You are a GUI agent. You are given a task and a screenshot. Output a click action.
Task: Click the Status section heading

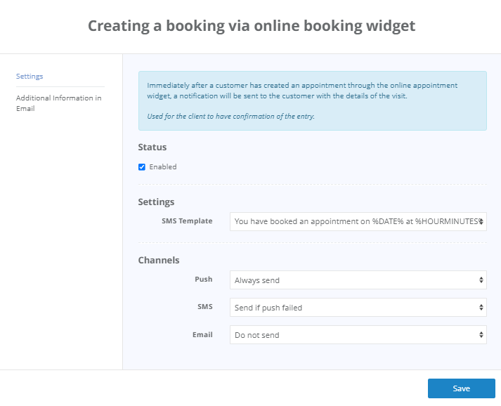pos(152,148)
